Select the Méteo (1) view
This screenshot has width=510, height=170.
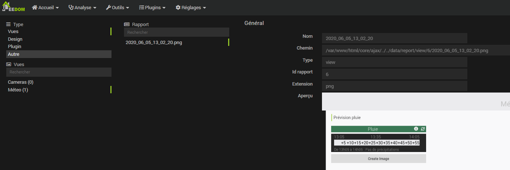(x=18, y=90)
